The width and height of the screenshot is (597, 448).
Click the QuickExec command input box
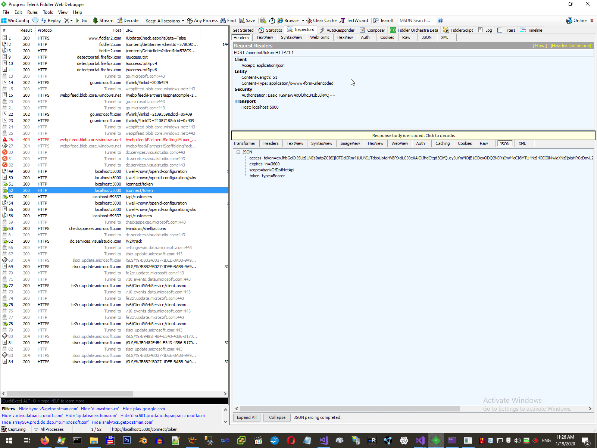(x=114, y=401)
